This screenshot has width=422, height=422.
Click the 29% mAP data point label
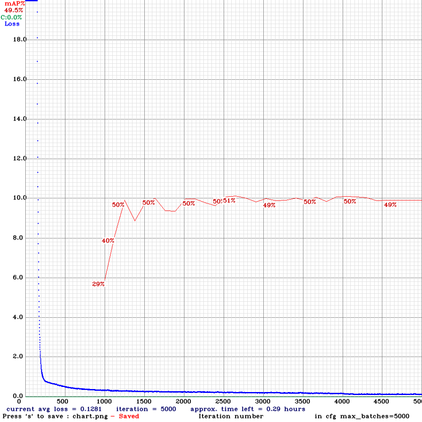coord(98,284)
